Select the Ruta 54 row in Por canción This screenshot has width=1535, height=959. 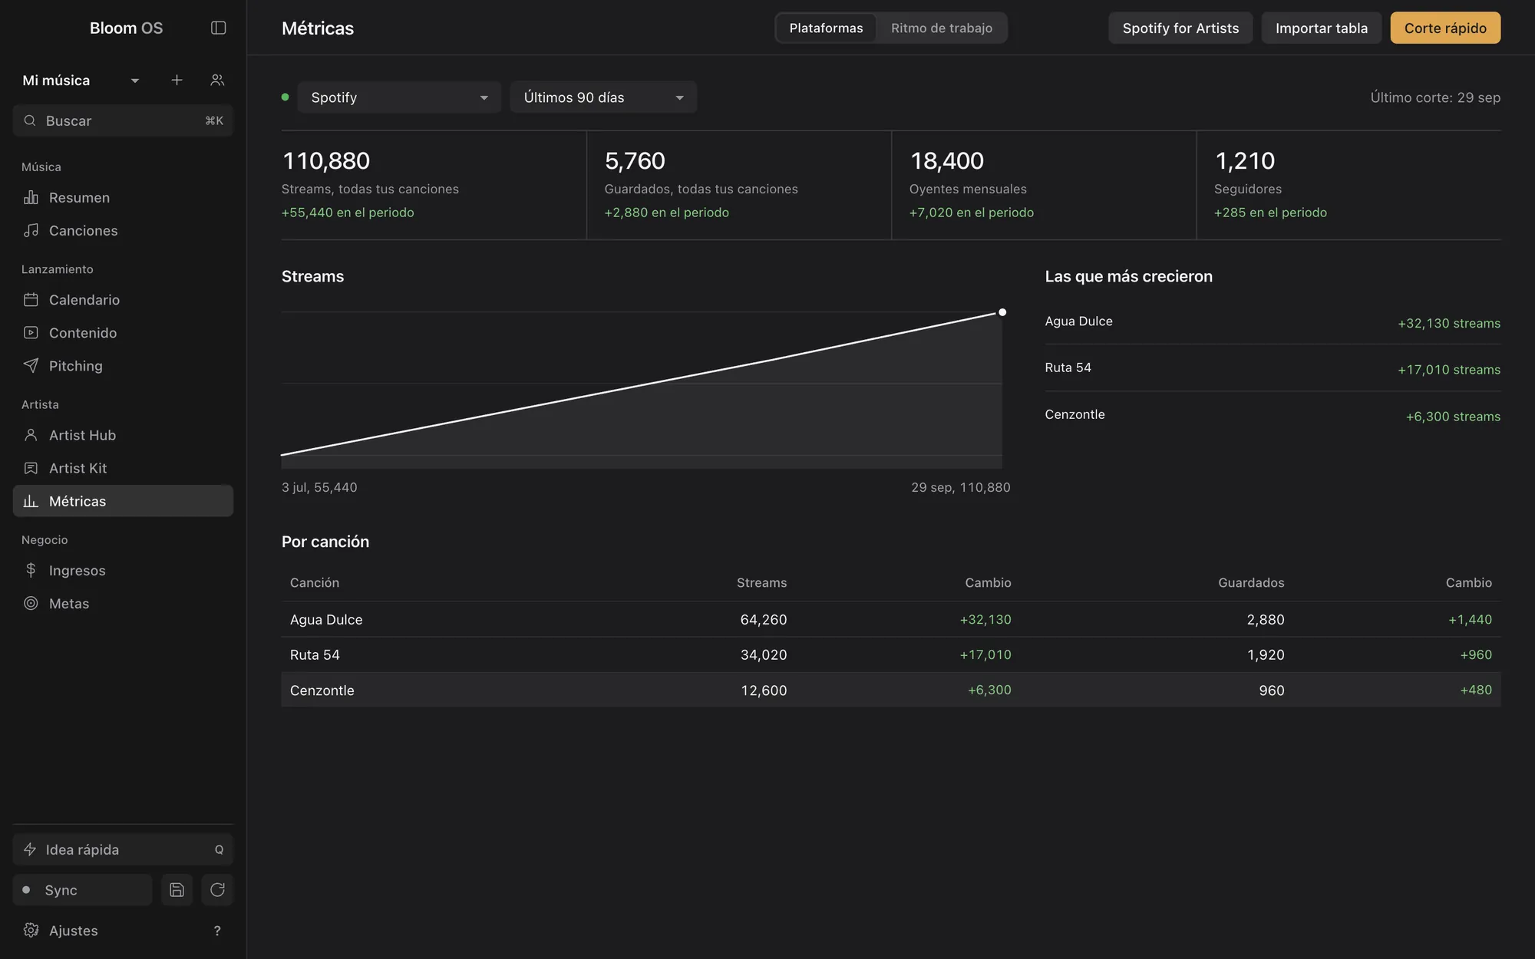(891, 654)
